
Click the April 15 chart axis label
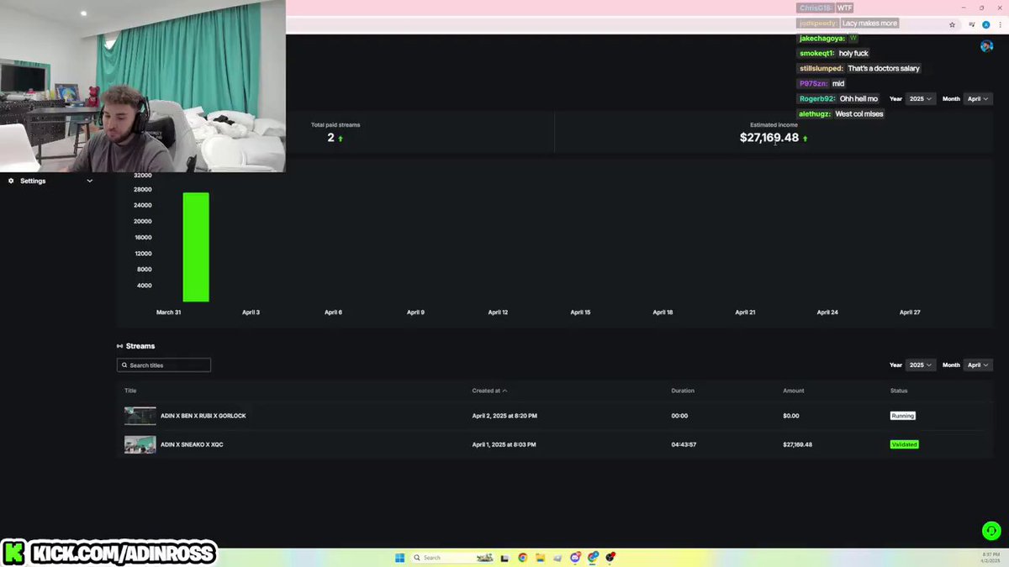(580, 312)
